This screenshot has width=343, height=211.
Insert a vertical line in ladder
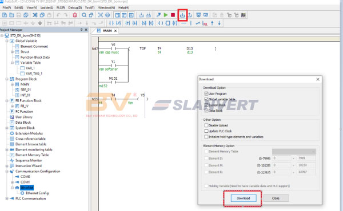pyautogui.click(x=191, y=23)
